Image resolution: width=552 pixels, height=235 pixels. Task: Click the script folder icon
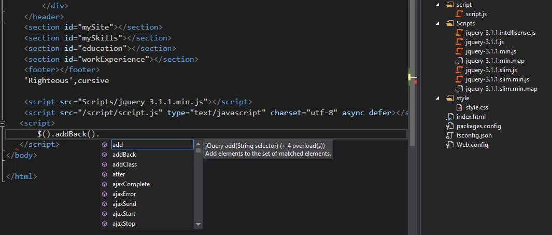coord(449,5)
